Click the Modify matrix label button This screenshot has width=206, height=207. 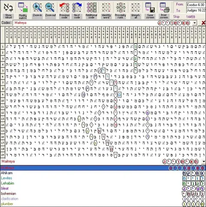point(23,16)
